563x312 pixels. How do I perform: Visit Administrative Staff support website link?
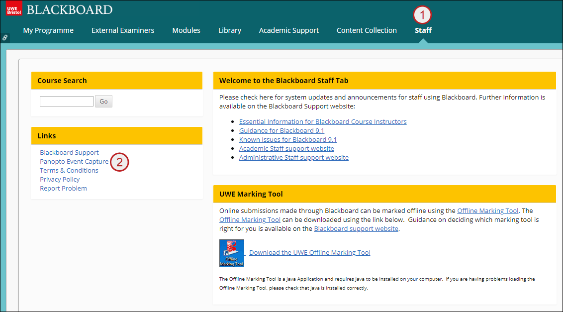tap(294, 157)
